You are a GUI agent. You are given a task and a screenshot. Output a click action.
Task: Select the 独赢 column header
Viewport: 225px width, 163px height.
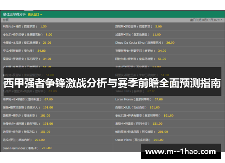pyautogui.click(x=6, y=20)
